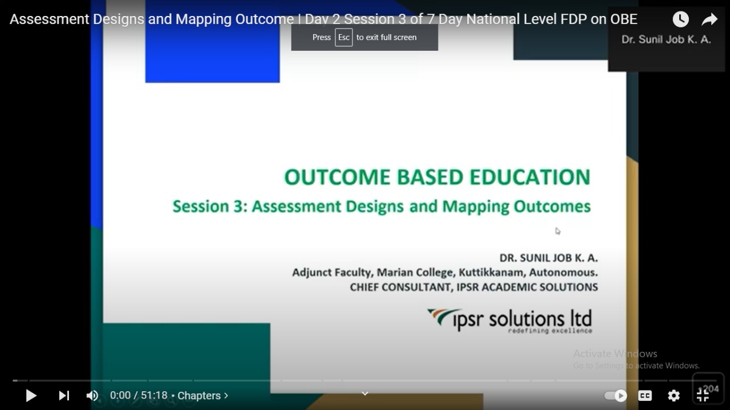
Task: Expand the Chapters list
Action: coord(202,395)
